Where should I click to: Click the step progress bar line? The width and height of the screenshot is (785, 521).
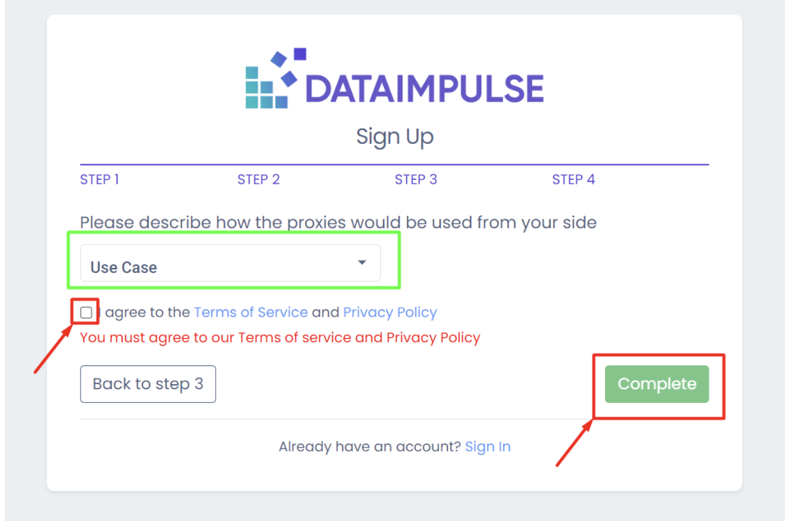394,165
